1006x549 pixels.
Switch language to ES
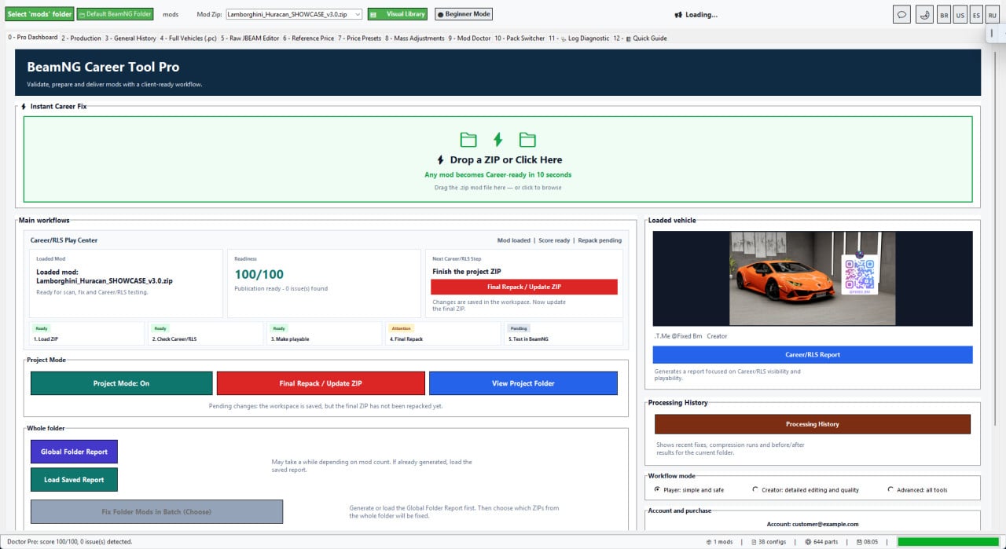tap(976, 14)
